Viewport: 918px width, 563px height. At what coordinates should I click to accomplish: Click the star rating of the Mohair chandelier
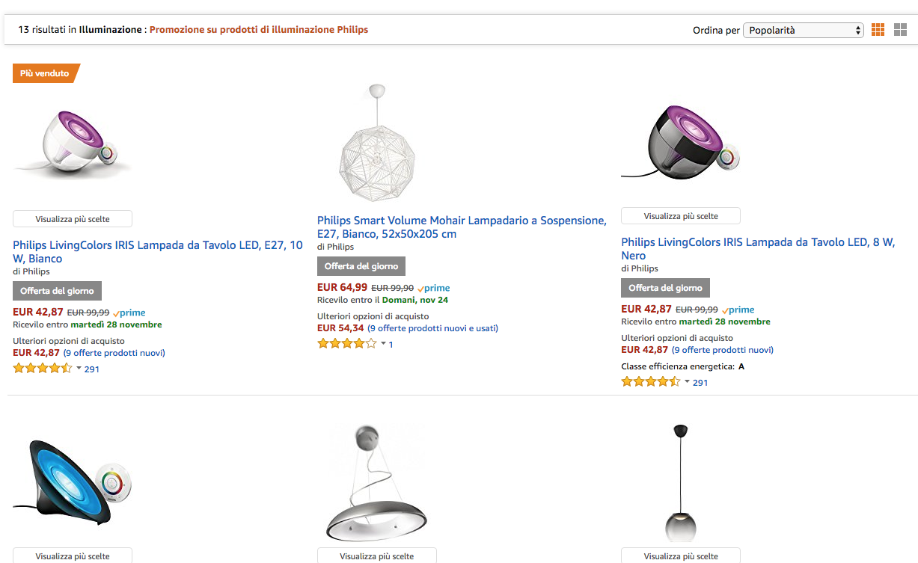click(346, 343)
